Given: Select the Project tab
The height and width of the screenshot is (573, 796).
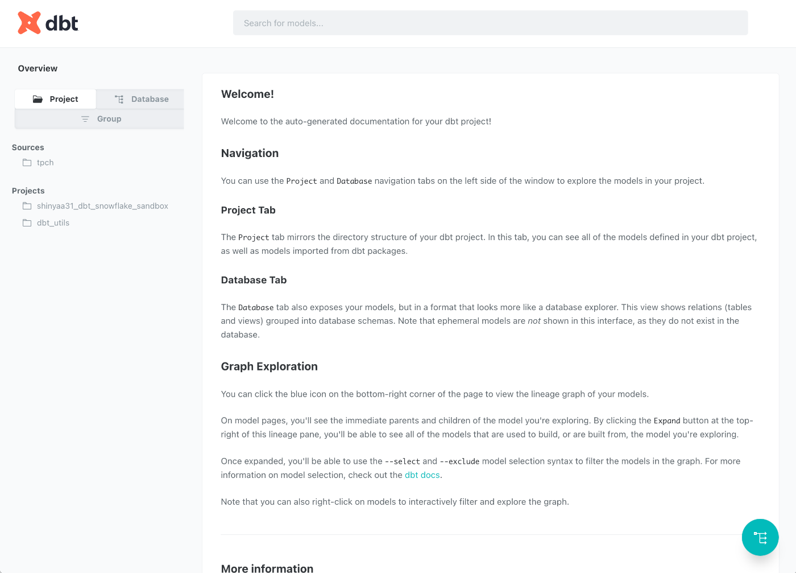Looking at the screenshot, I should coord(55,99).
